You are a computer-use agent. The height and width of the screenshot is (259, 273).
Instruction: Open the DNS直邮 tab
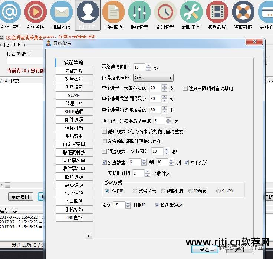click(x=74, y=218)
